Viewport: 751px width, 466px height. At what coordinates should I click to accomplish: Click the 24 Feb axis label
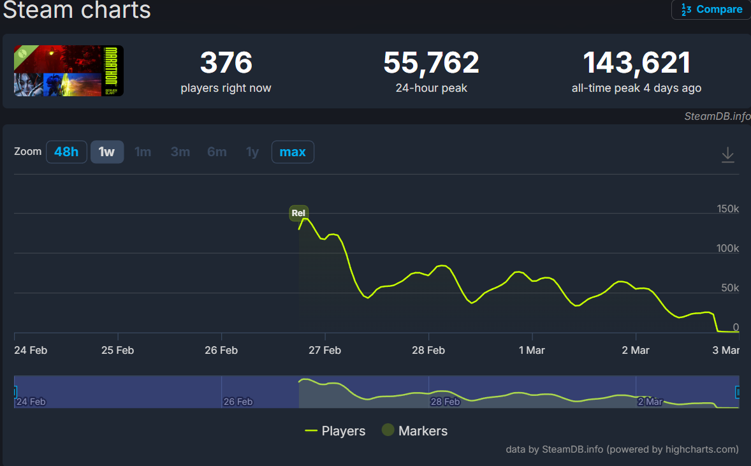point(31,350)
